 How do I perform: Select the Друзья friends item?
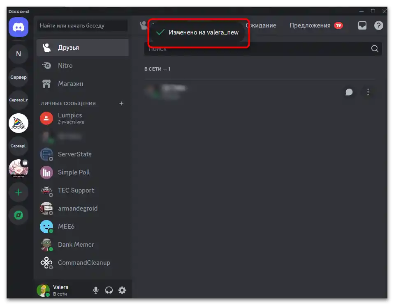[82, 48]
